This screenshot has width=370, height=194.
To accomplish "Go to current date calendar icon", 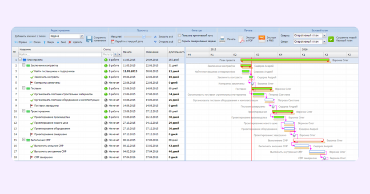I will (x=113, y=41).
